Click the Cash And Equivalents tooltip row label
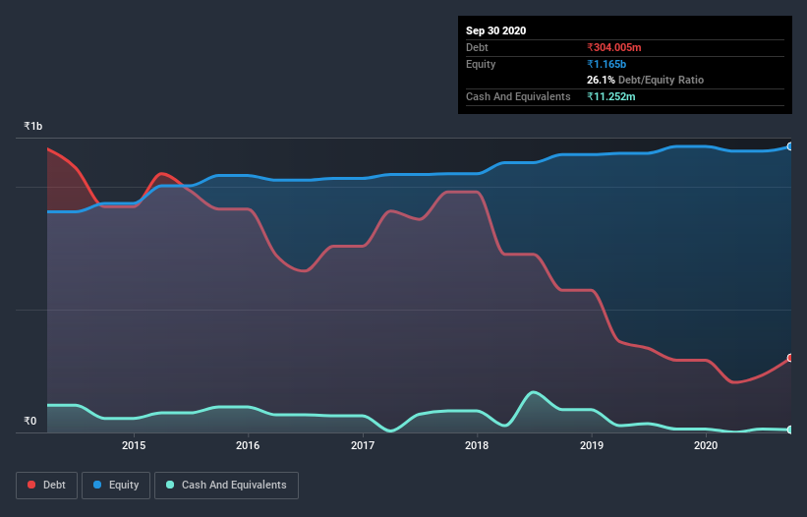This screenshot has height=517, width=807. coord(518,96)
